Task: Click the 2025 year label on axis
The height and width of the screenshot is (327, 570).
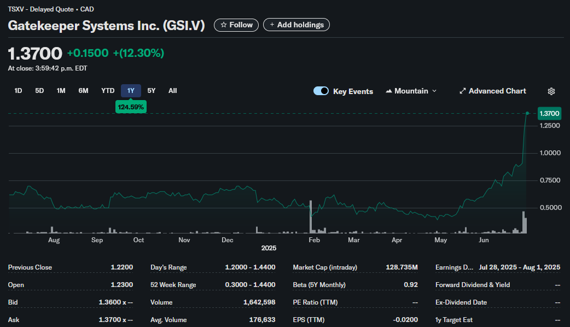Action: 269,248
